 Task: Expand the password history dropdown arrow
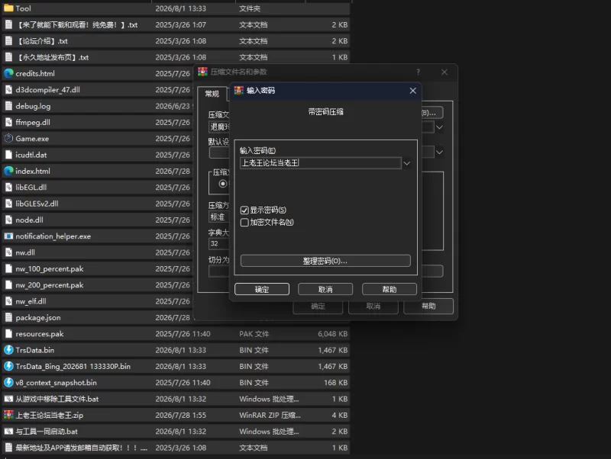(x=406, y=163)
